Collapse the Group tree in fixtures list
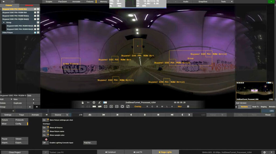 click(4, 23)
